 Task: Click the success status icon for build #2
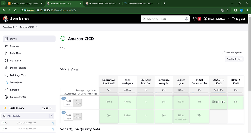click(3, 123)
